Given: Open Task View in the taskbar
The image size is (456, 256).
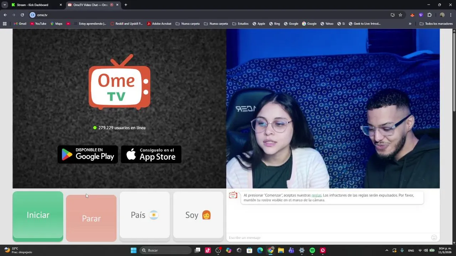Looking at the screenshot, I should (197, 250).
